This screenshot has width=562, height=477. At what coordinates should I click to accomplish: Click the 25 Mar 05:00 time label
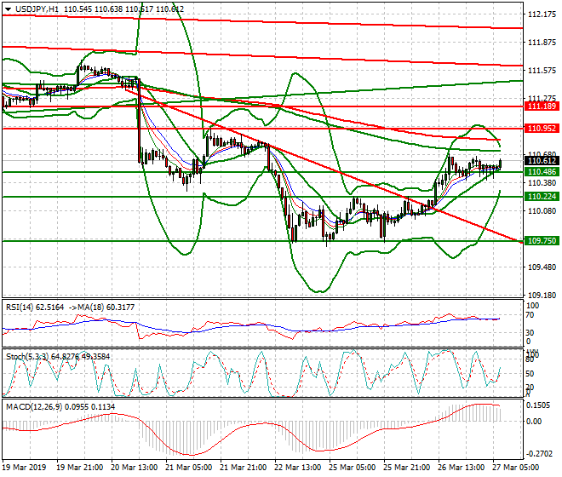pos(352,468)
